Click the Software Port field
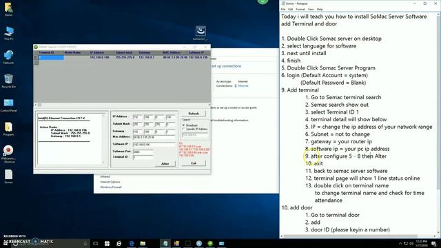Viewport: 441px width, 248px height. (143, 152)
